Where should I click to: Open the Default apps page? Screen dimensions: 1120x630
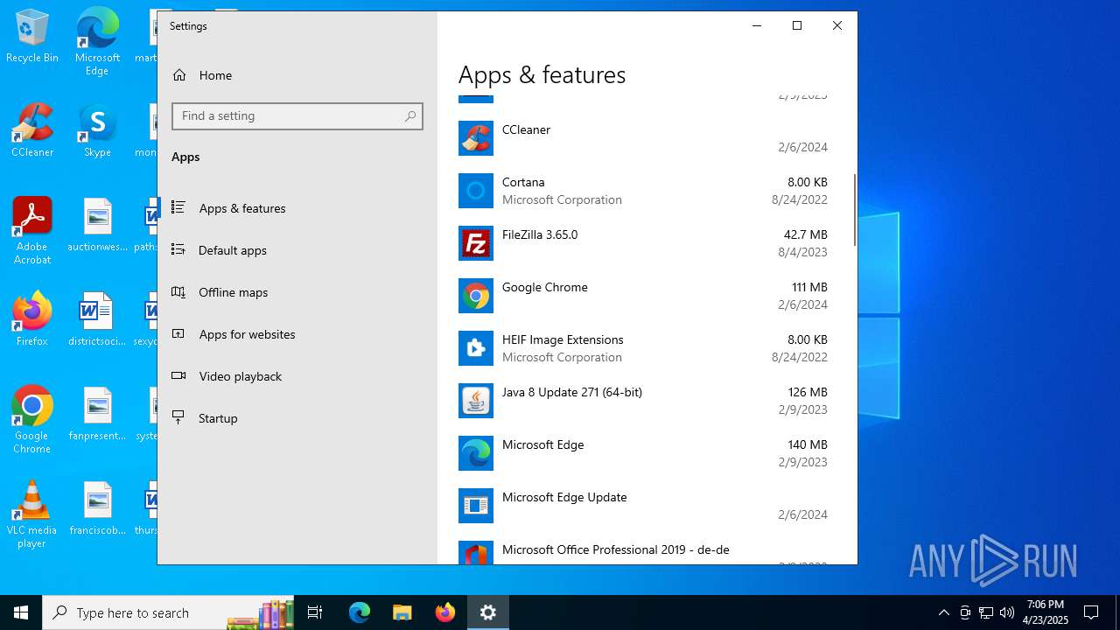[x=297, y=250]
